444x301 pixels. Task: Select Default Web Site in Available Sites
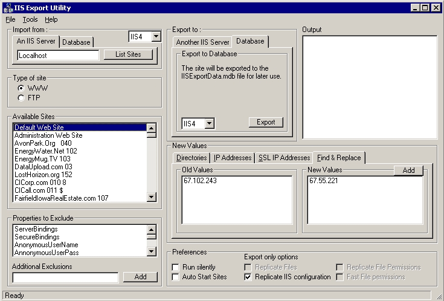coord(80,128)
